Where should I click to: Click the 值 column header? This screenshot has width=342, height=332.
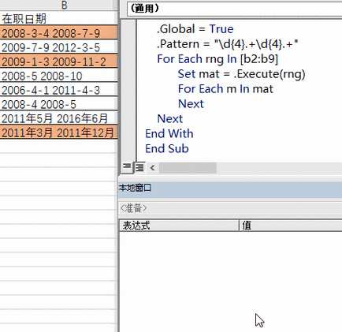pyautogui.click(x=291, y=226)
